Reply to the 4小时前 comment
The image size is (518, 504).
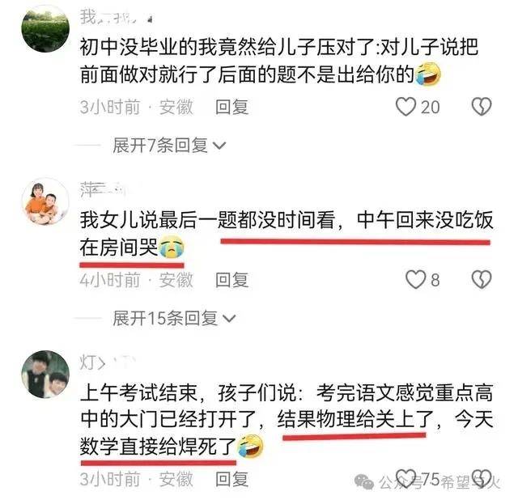(x=231, y=280)
